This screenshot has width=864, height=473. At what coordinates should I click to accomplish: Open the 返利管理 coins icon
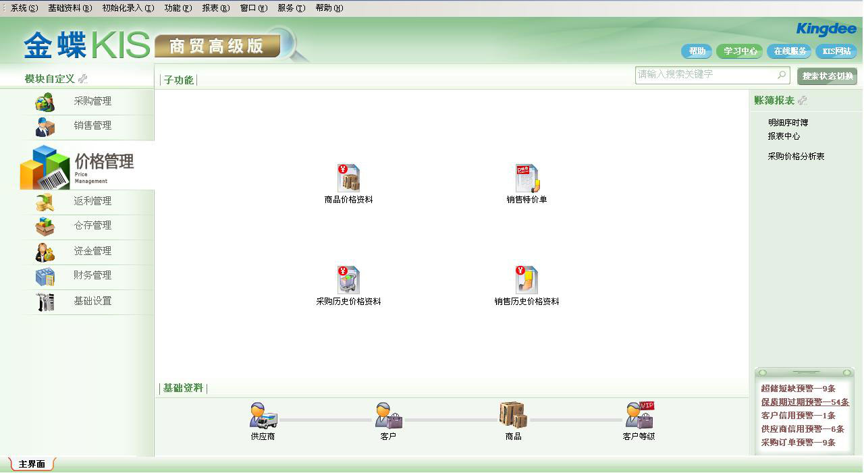tap(45, 201)
